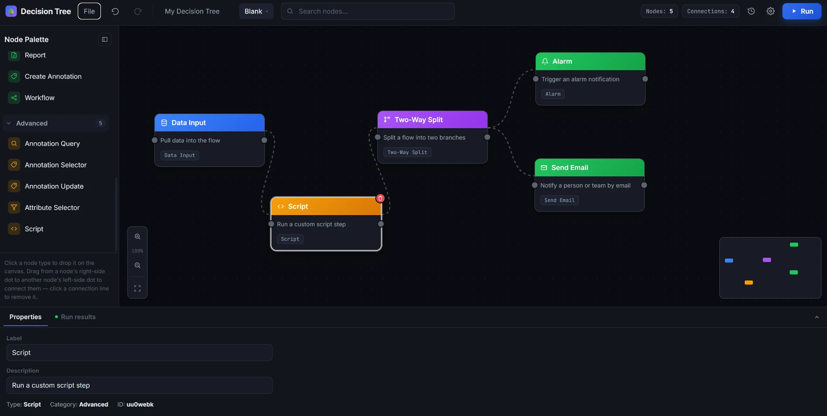Click the Connections: 4 counter

(711, 11)
